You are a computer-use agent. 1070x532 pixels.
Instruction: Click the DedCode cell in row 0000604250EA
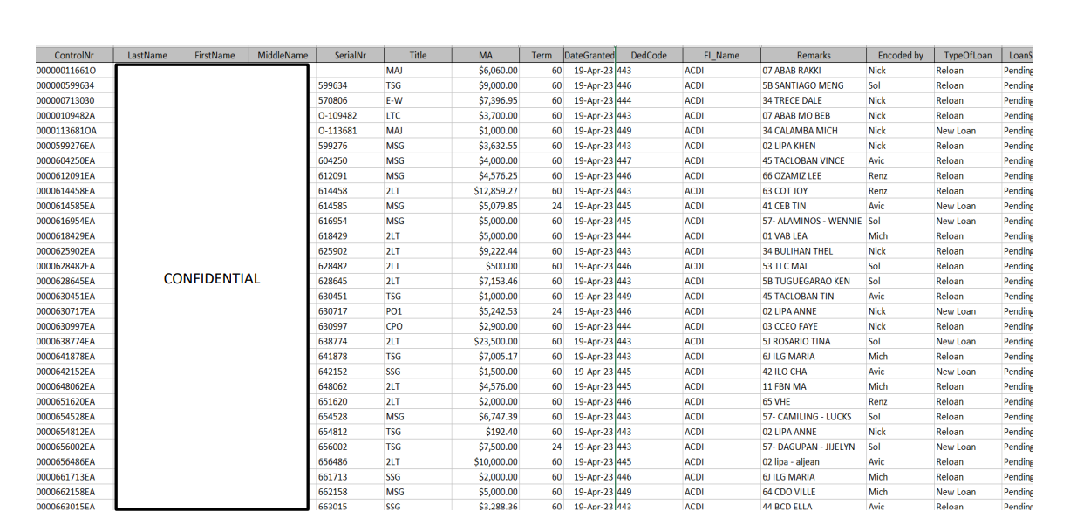coord(649,160)
